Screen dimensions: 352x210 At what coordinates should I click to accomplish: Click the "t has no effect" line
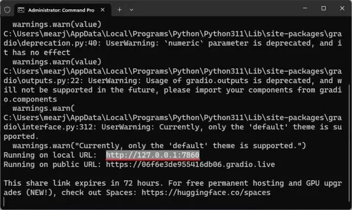pos(37,52)
